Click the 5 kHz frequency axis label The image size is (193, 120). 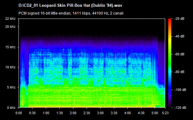(11, 88)
